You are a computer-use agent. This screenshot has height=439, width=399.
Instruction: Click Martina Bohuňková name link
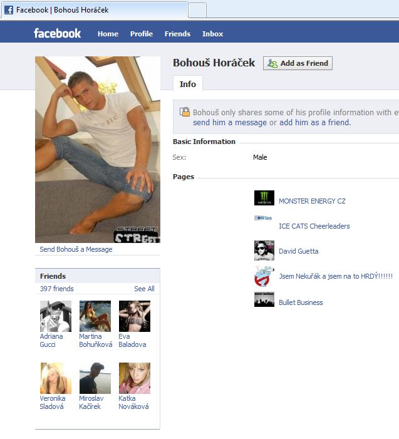[x=95, y=341]
